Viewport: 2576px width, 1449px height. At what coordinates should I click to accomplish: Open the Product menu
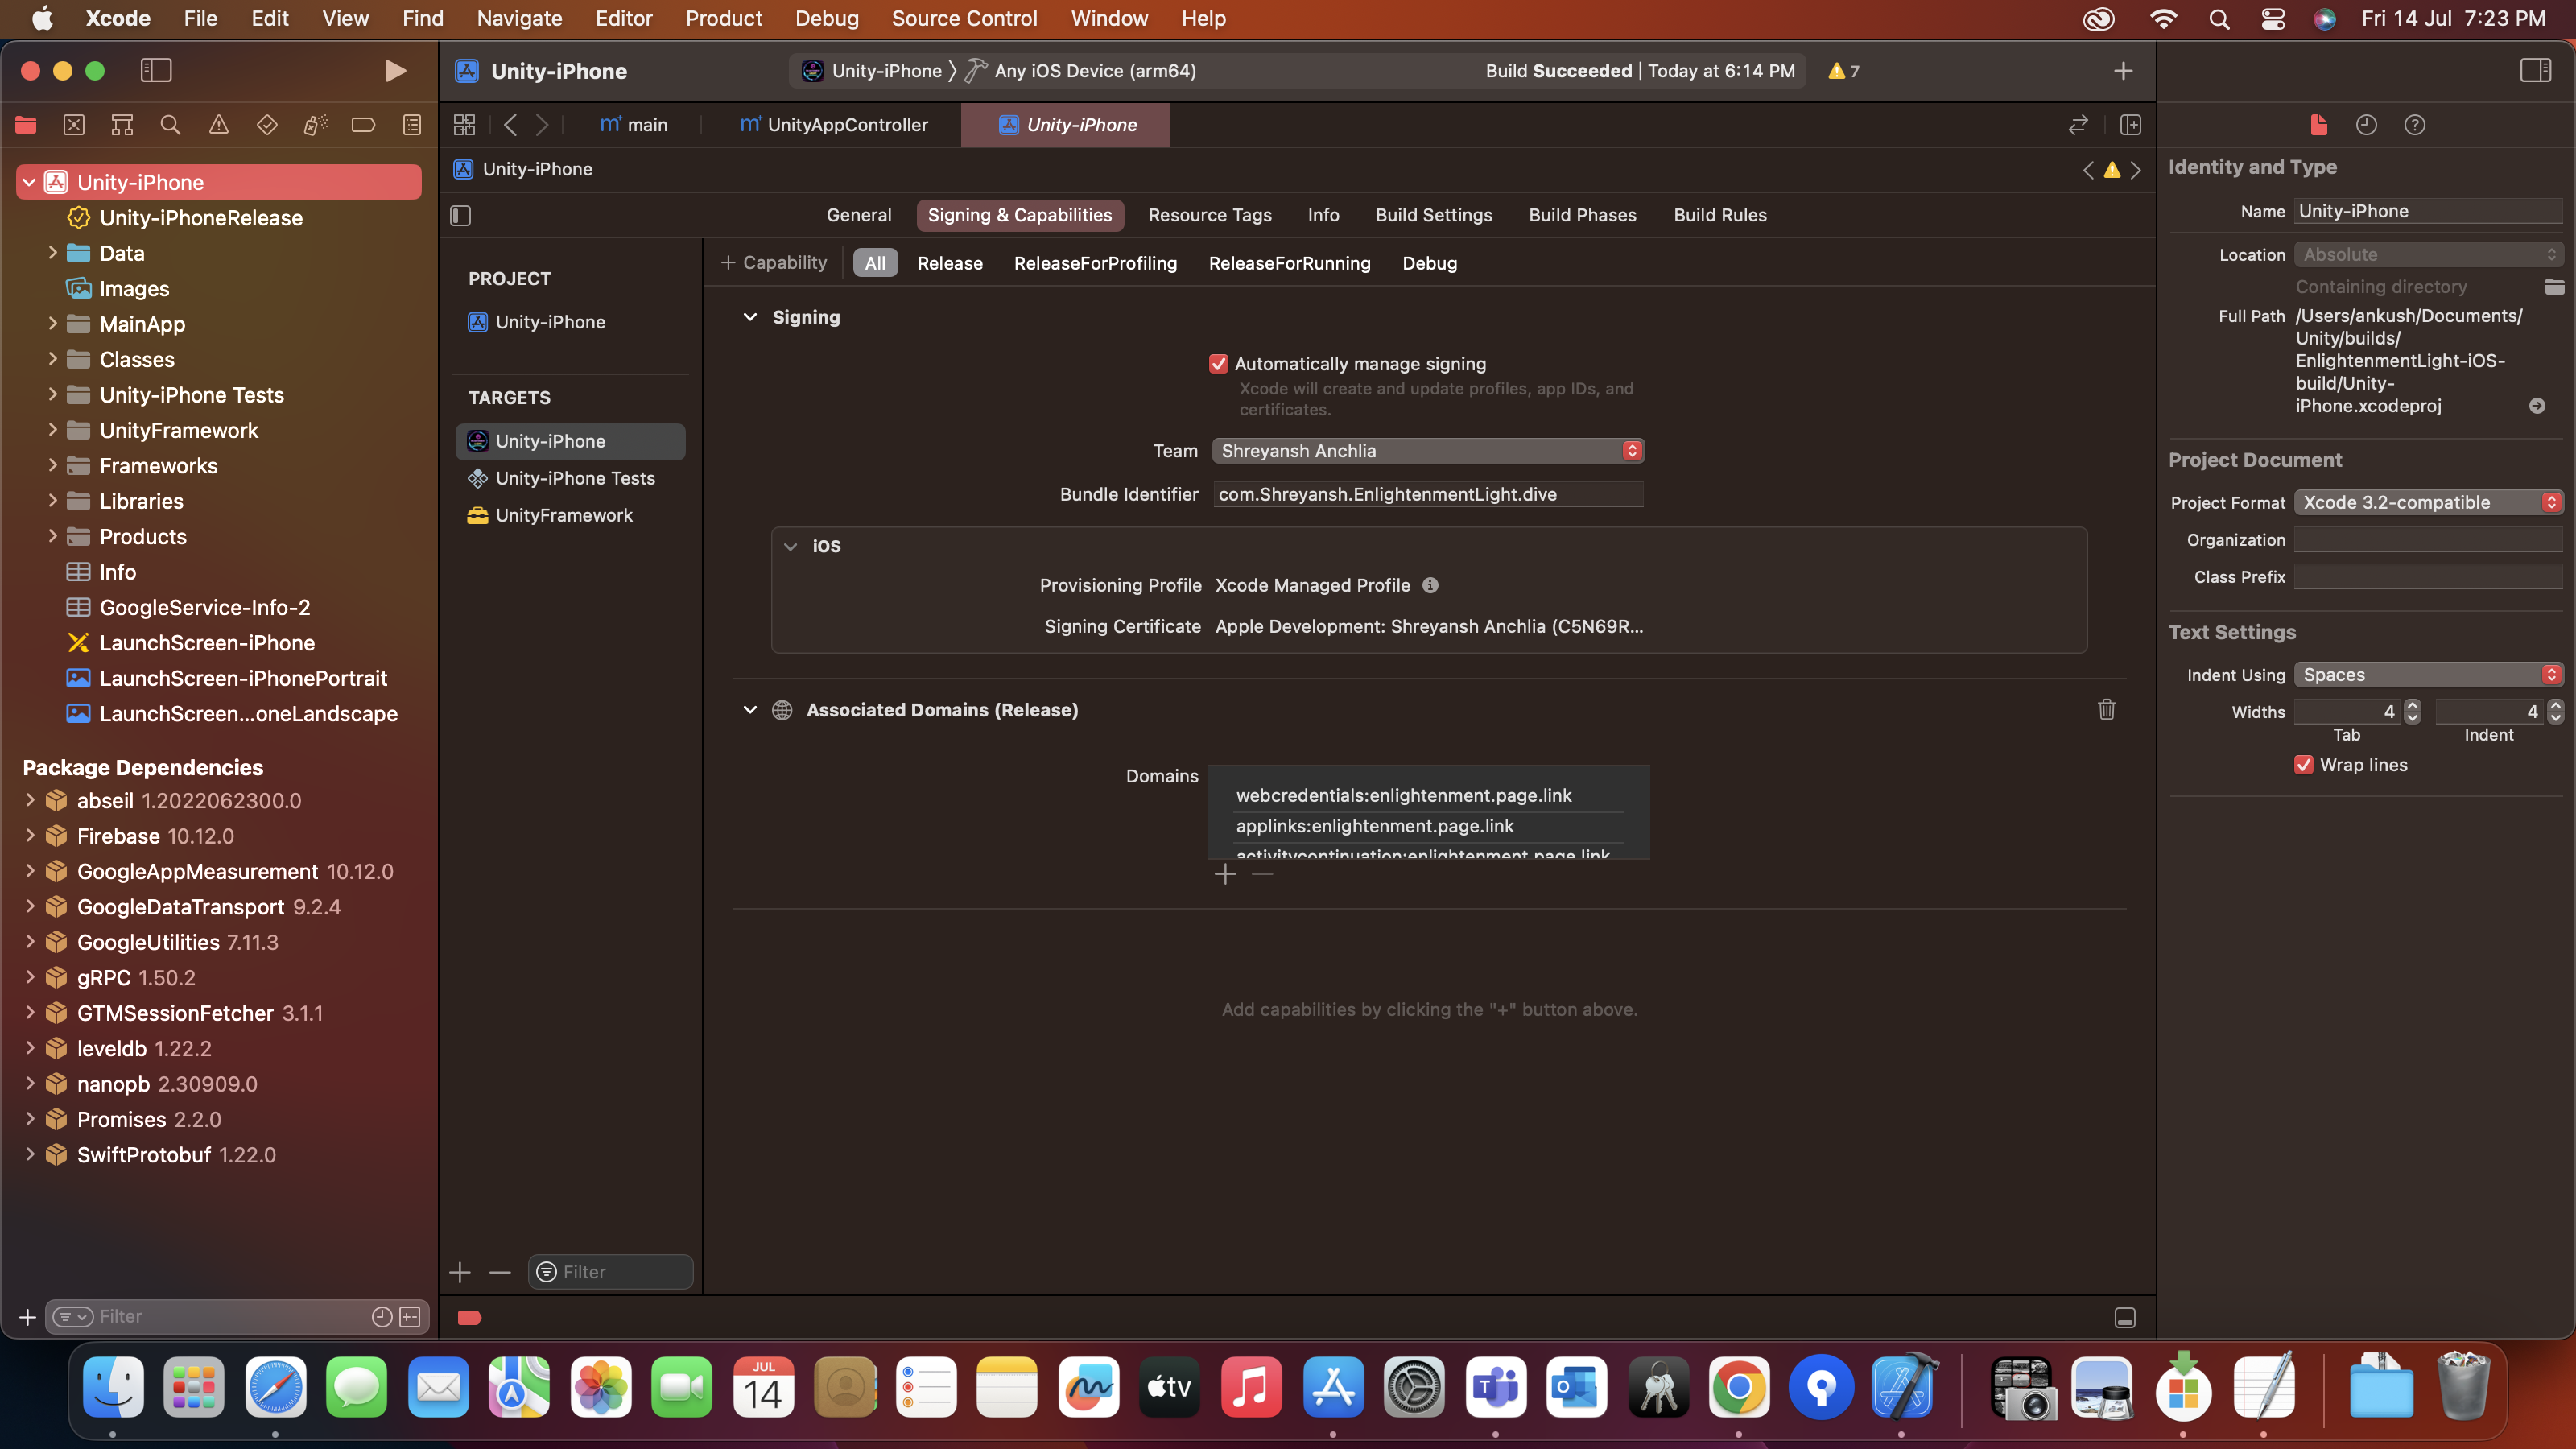723,18
